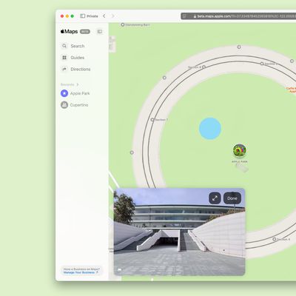Click the Section 7 map marker
This screenshot has height=296, width=296.
[x=152, y=120]
